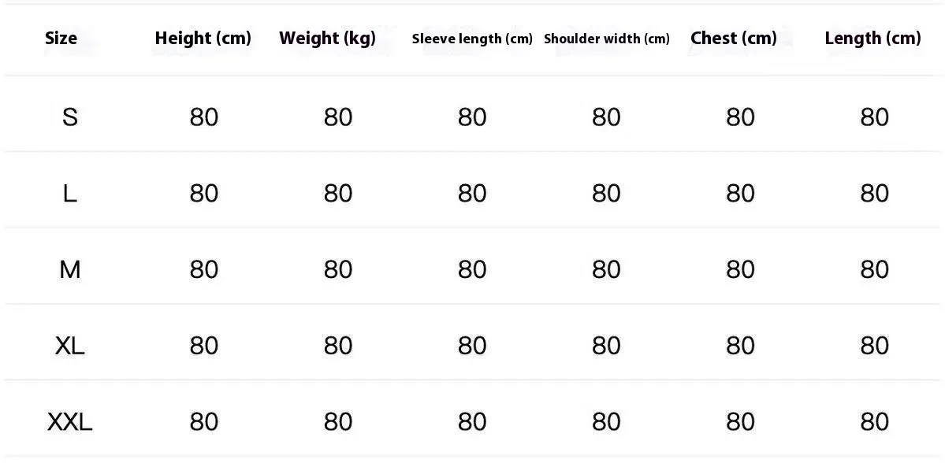Select the XXL size row label
The width and height of the screenshot is (945, 463).
[x=70, y=422]
